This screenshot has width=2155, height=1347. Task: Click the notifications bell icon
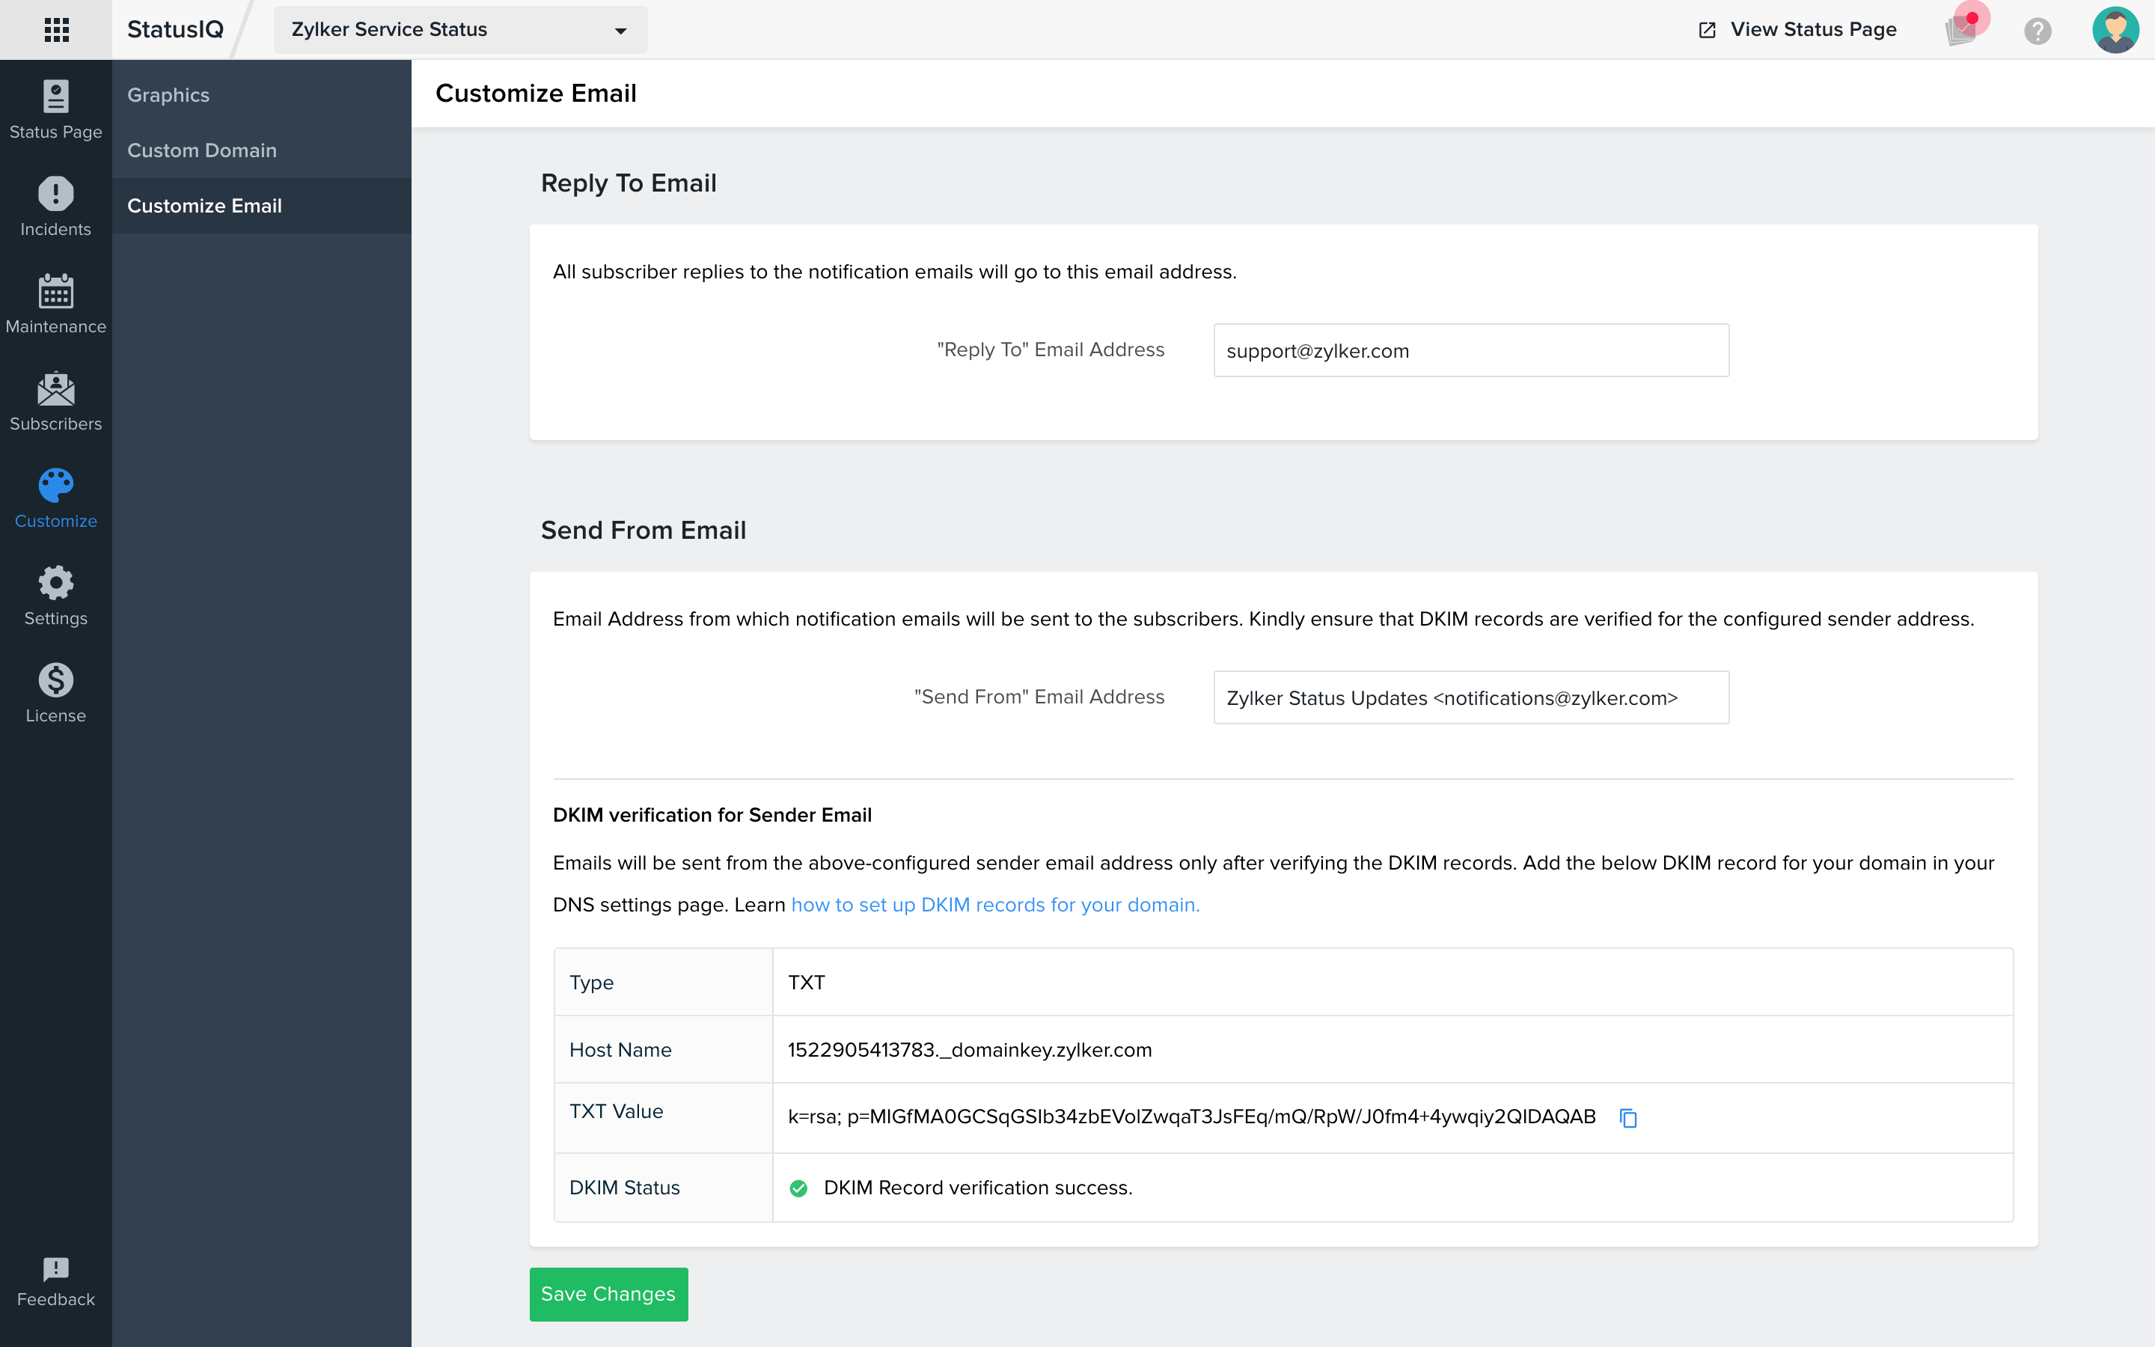(x=1963, y=28)
